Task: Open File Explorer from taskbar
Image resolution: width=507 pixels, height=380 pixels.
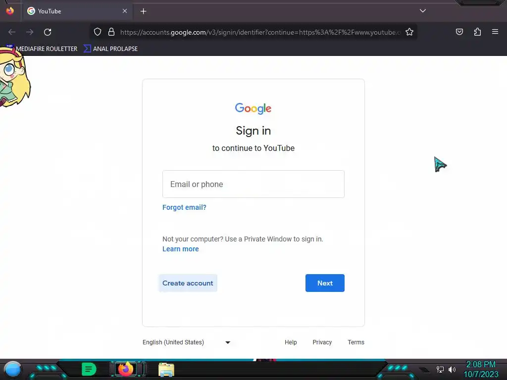Action: tap(166, 370)
